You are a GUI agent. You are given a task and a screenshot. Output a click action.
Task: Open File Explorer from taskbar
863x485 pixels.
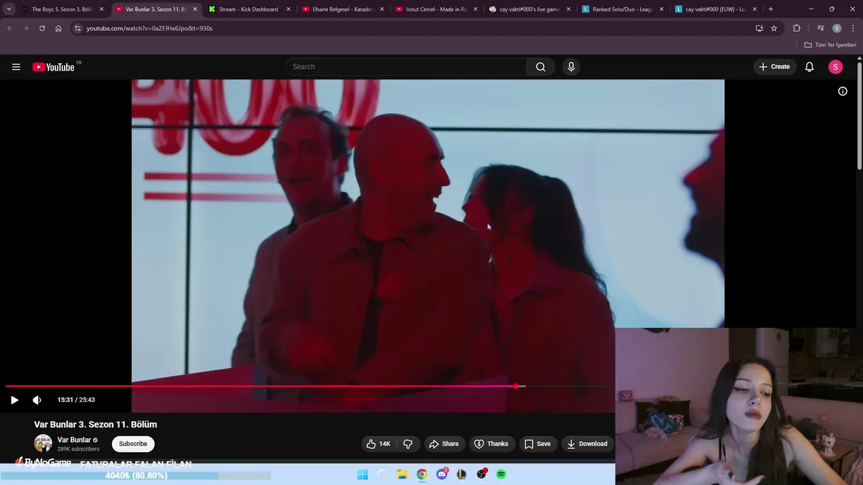(x=402, y=474)
